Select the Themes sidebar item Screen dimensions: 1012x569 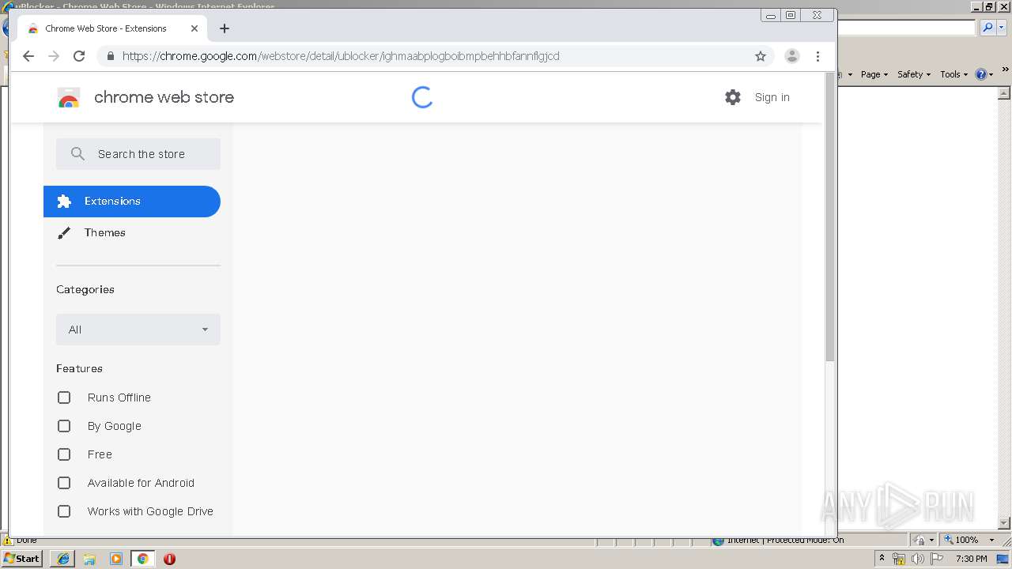(132, 233)
